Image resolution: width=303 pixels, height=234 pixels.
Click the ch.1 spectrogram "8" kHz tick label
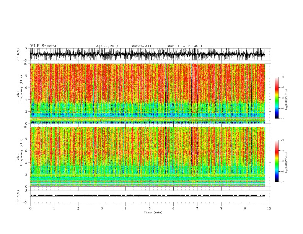(x=26, y=76)
